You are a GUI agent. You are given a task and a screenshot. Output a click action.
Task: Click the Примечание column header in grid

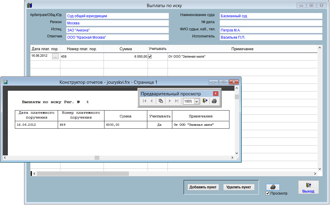click(x=242, y=49)
